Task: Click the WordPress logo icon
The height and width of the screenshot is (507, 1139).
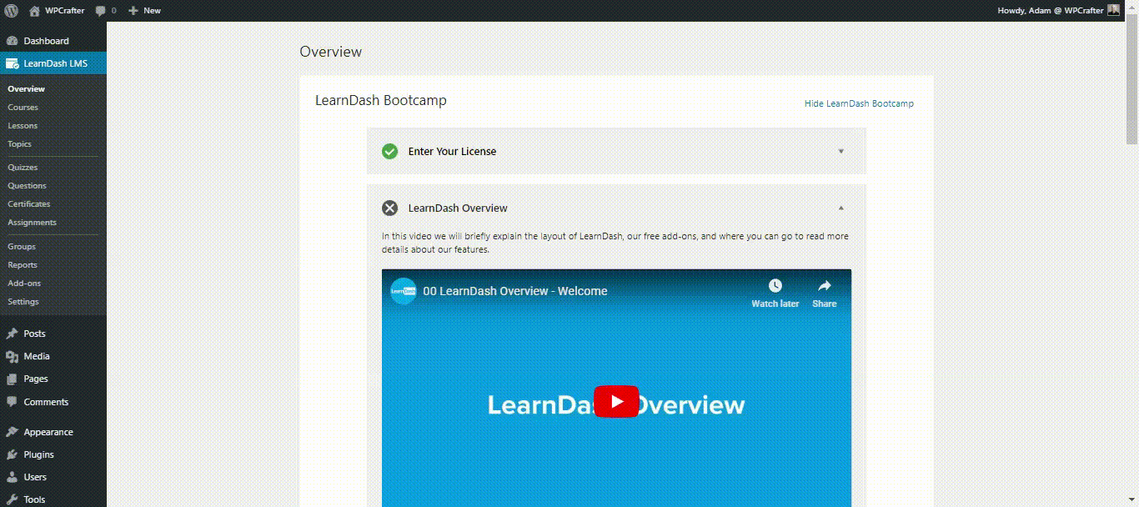Action: coord(12,11)
